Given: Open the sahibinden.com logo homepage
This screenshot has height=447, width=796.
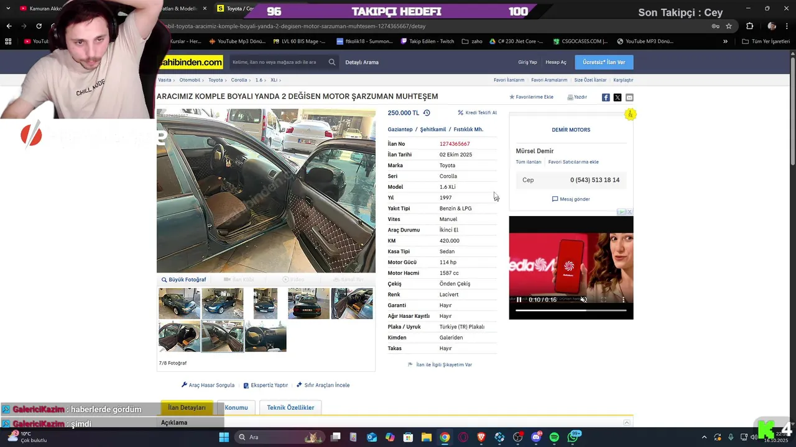Looking at the screenshot, I should (190, 62).
